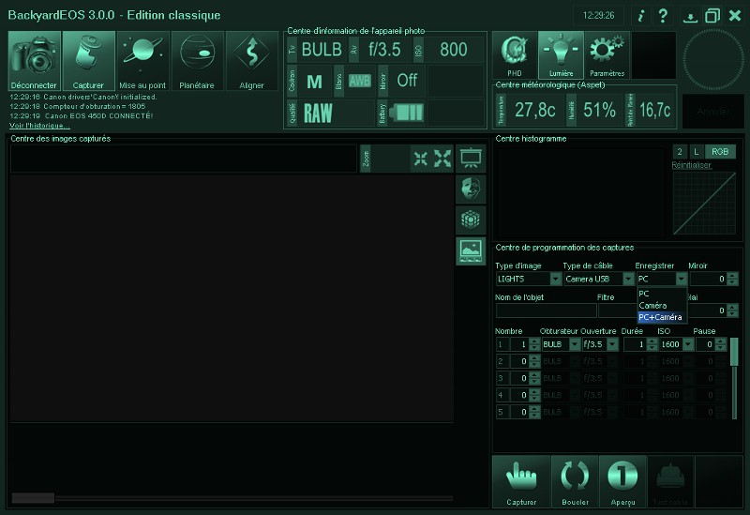Click the information i icon
The width and height of the screenshot is (750, 515).
(641, 16)
